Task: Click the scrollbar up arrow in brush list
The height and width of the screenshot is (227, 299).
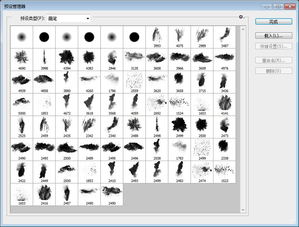Action: click(x=243, y=28)
